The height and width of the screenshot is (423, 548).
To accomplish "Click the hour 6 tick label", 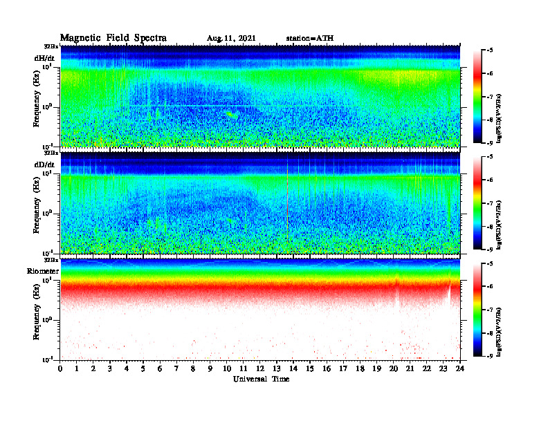I will pos(160,368).
